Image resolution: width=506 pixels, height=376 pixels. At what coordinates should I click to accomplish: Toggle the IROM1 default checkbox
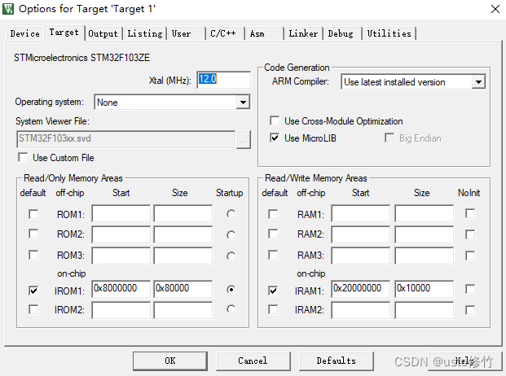[33, 291]
